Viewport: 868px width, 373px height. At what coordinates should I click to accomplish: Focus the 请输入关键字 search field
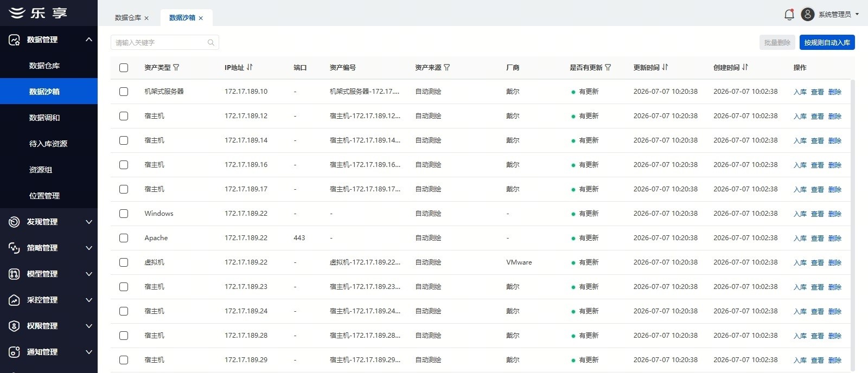pyautogui.click(x=164, y=42)
